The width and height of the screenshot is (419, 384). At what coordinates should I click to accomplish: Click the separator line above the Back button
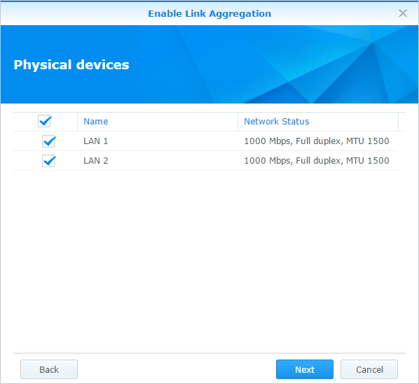pyautogui.click(x=209, y=354)
